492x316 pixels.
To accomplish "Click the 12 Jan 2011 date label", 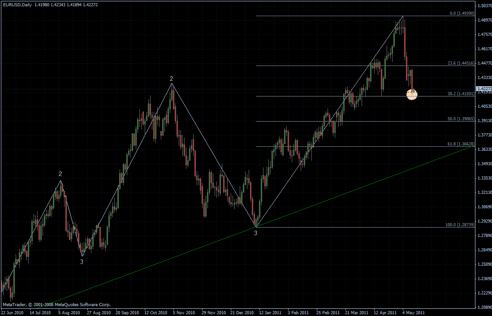I will tap(271, 313).
